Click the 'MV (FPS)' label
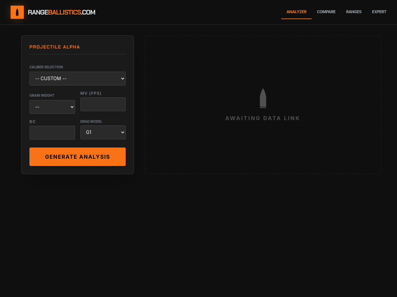Screen dimensions: 397x297 coord(91,93)
